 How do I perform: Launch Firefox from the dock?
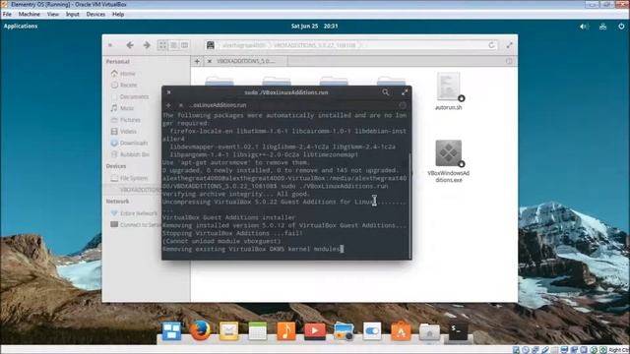pos(200,330)
